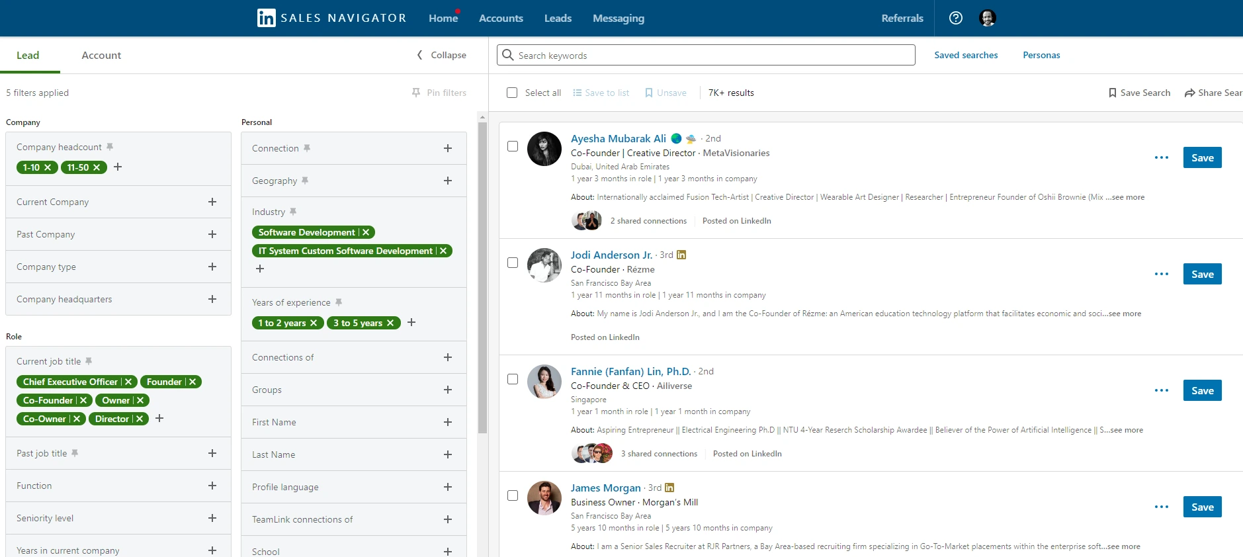This screenshot has height=557, width=1243.
Task: Click the filter panel vertical scrollbar
Action: tap(482, 278)
